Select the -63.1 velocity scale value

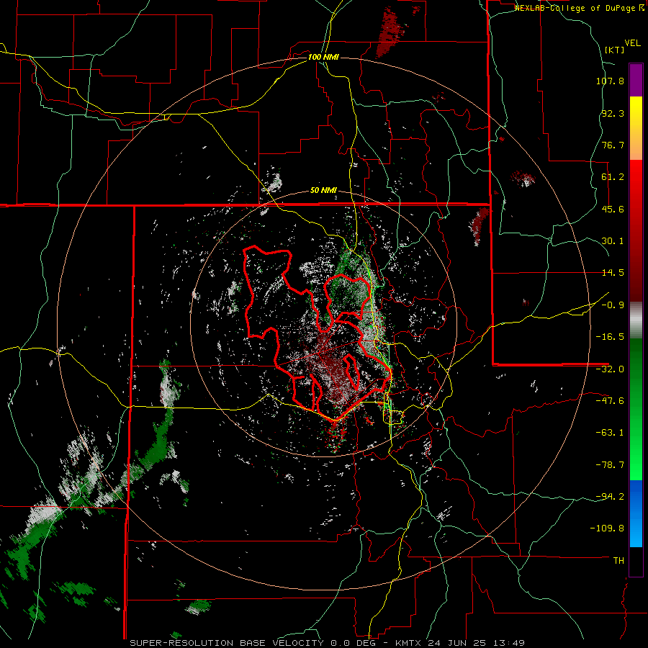pos(610,433)
